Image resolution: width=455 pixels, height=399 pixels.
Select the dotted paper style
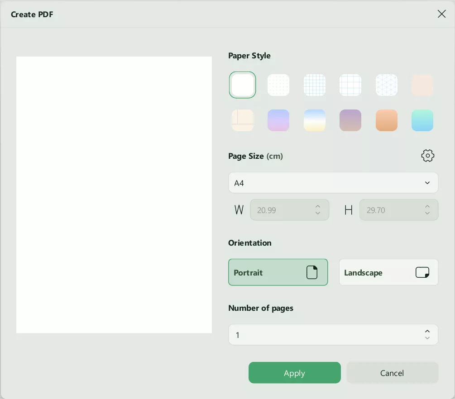(278, 85)
